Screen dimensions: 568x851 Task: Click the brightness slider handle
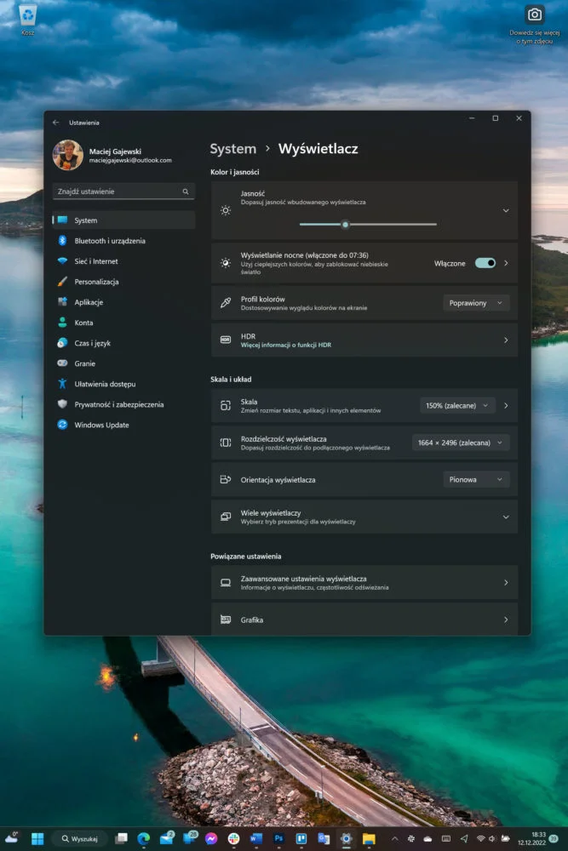(x=345, y=224)
